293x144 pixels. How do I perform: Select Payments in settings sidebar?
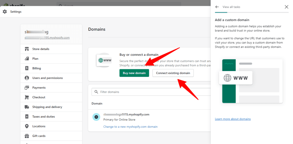(x=51, y=88)
